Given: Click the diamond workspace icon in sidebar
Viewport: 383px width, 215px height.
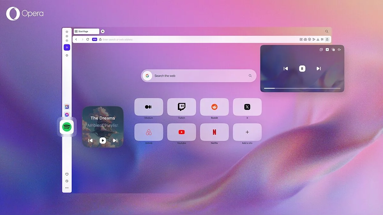Looking at the screenshot, I should (x=67, y=55).
